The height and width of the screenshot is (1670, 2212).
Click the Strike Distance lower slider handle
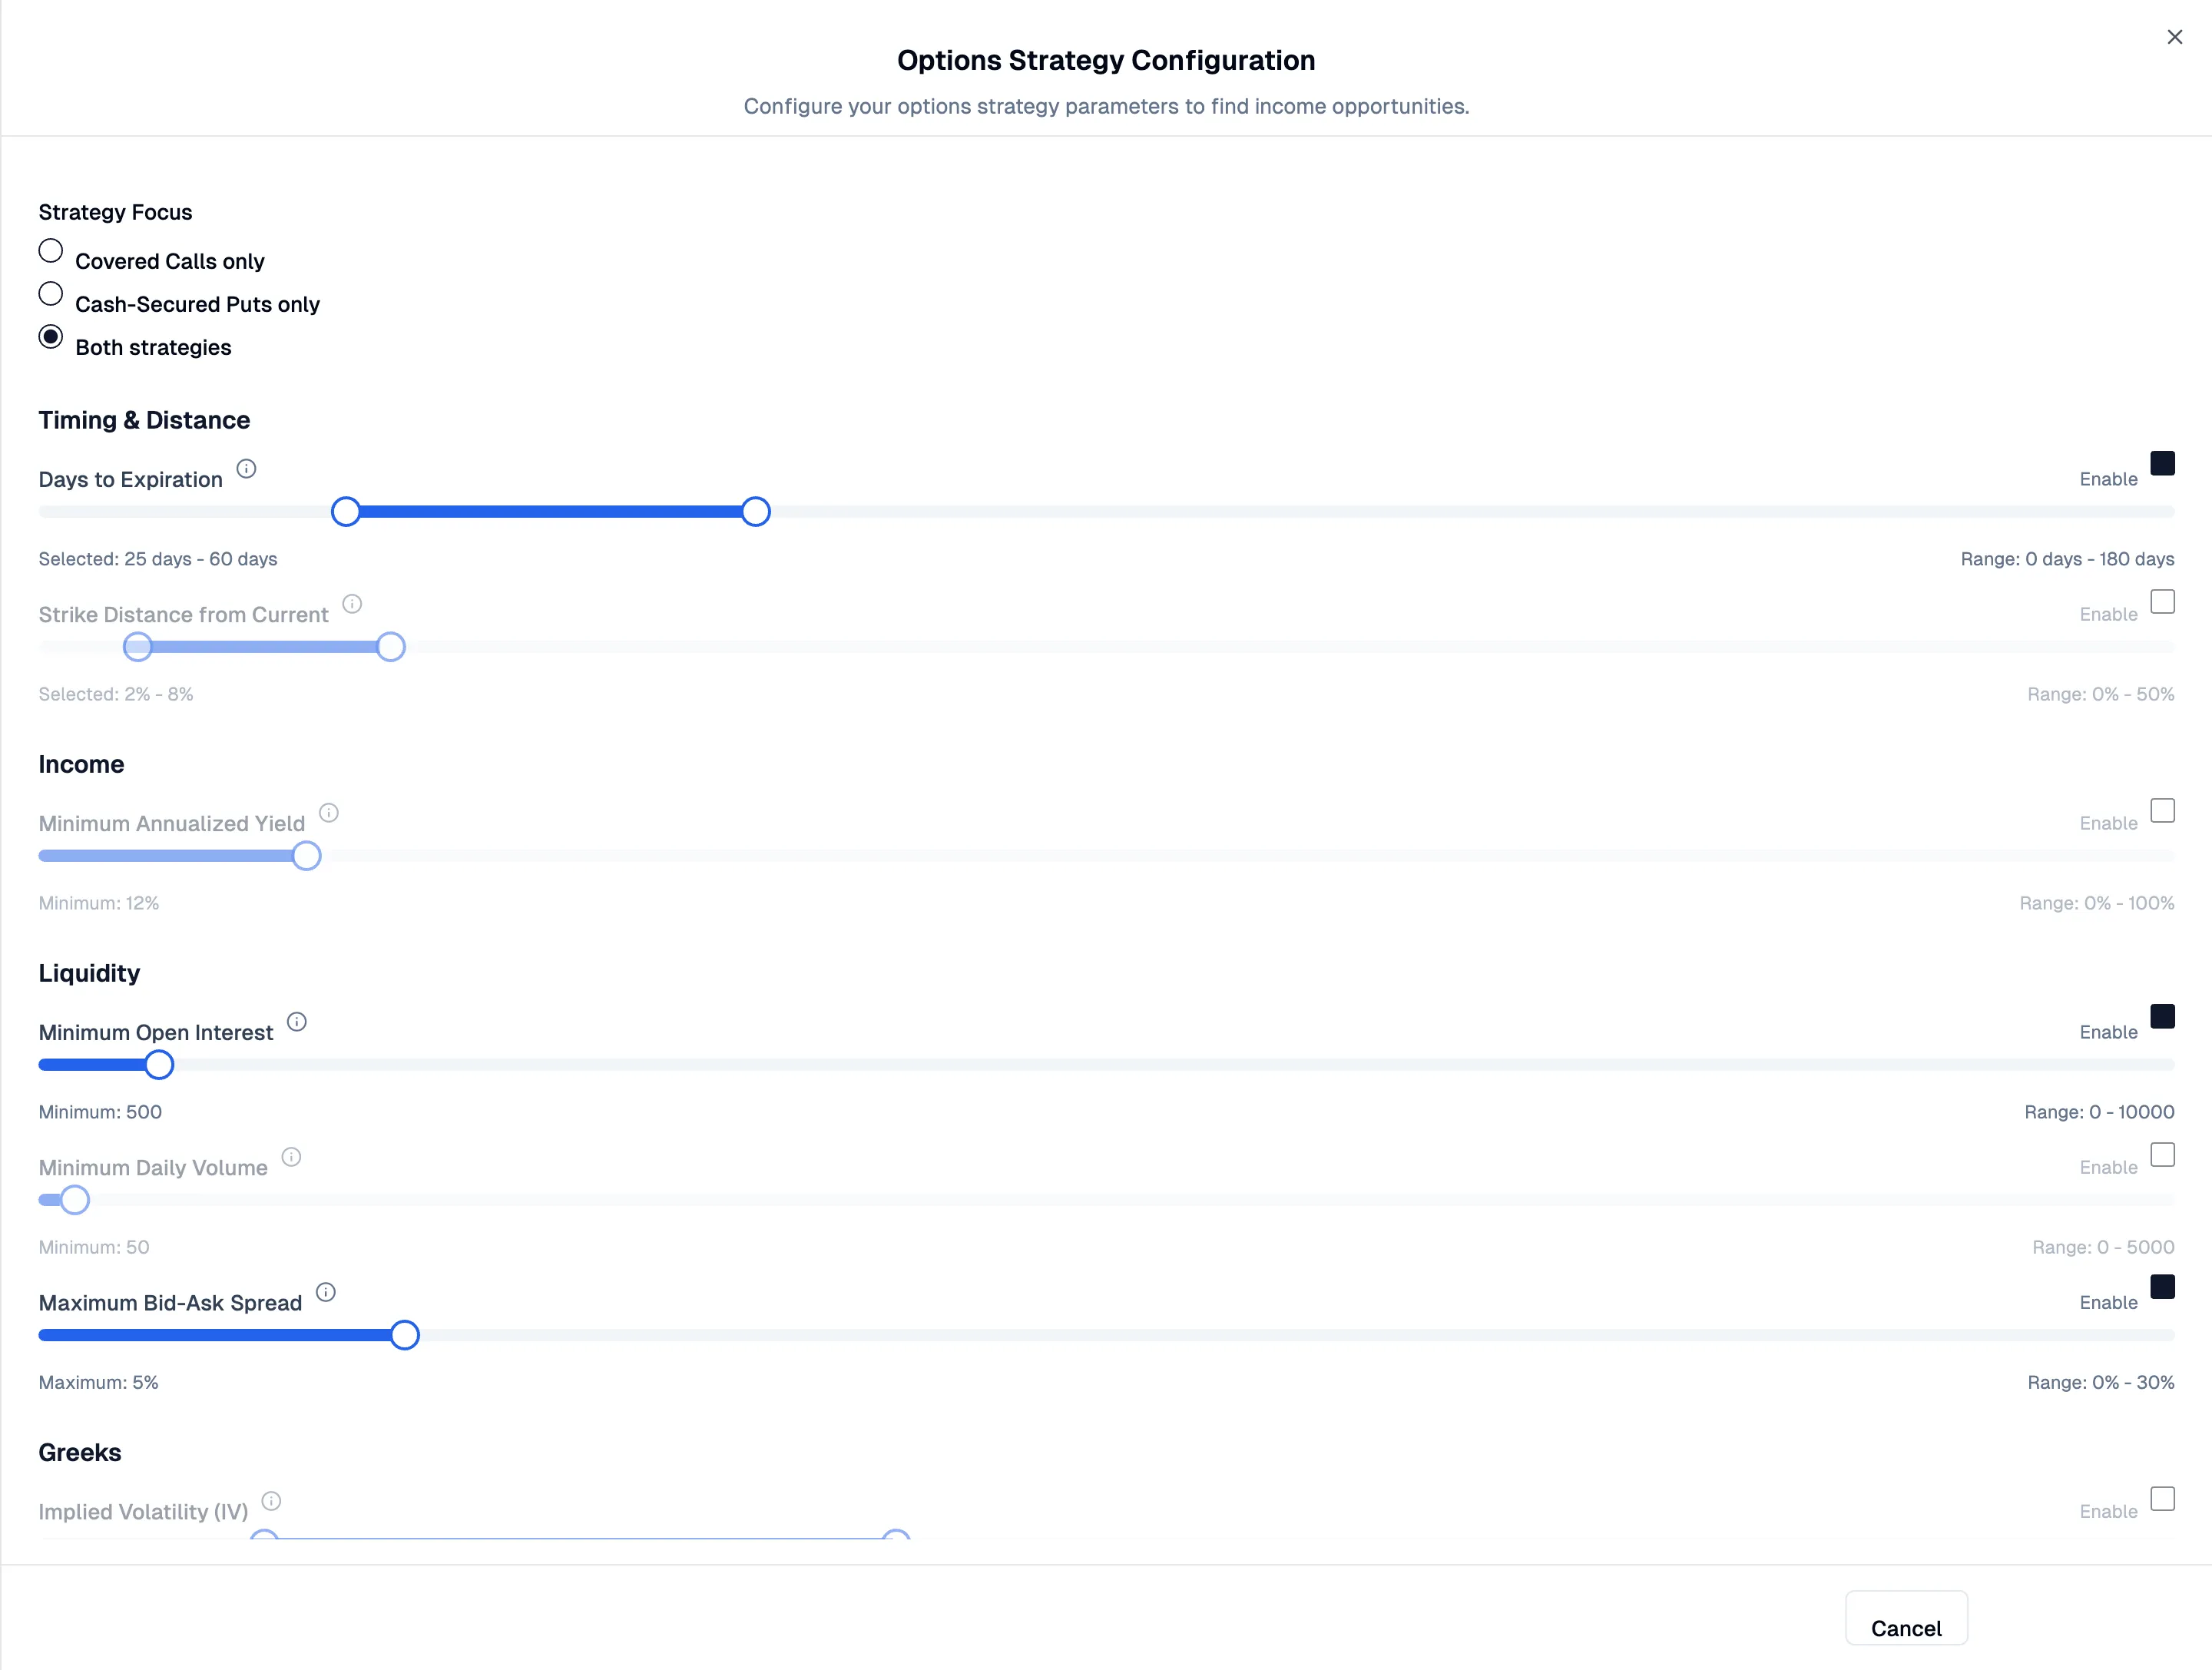(138, 646)
